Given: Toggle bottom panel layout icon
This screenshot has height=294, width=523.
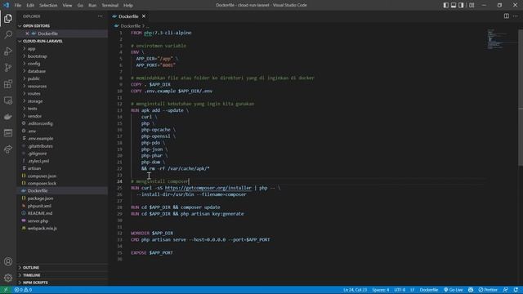Looking at the screenshot, I should pyautogui.click(x=454, y=5).
